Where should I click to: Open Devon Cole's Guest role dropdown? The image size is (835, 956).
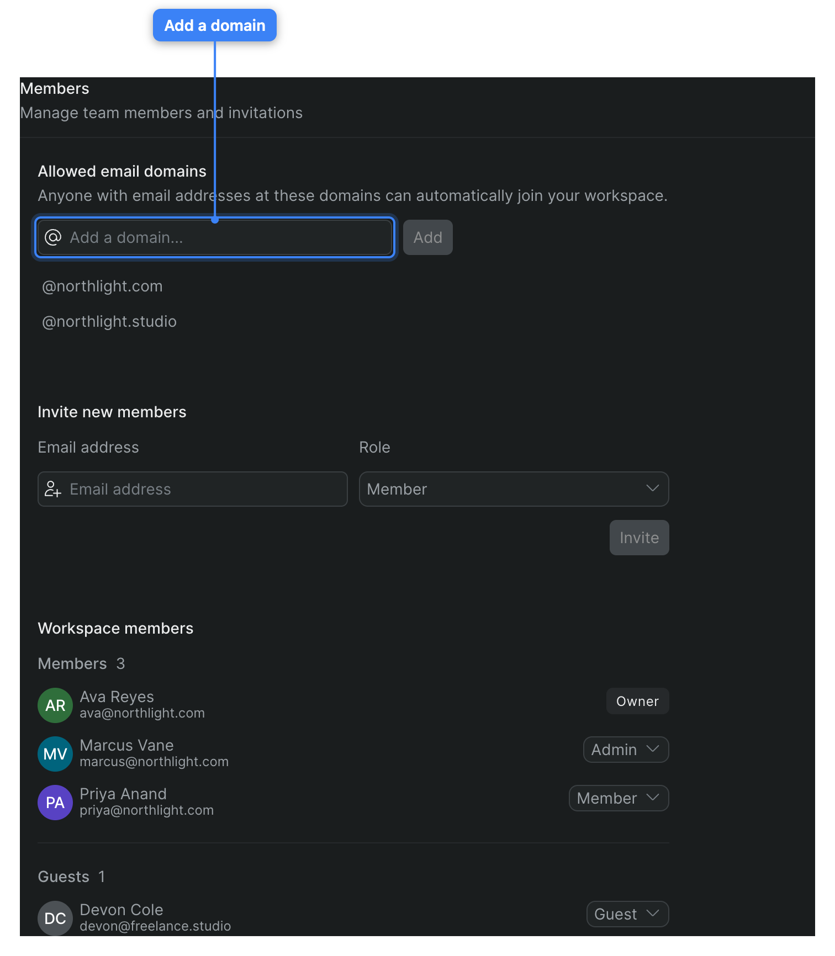(628, 914)
